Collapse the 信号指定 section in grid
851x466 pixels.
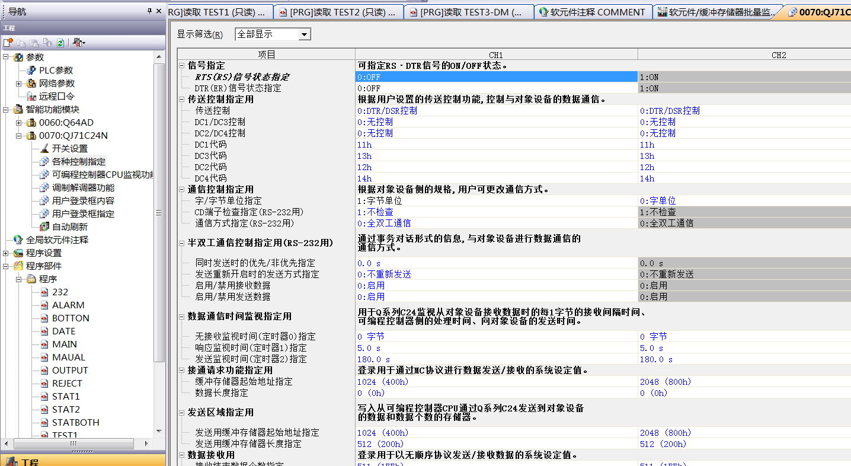pos(182,66)
